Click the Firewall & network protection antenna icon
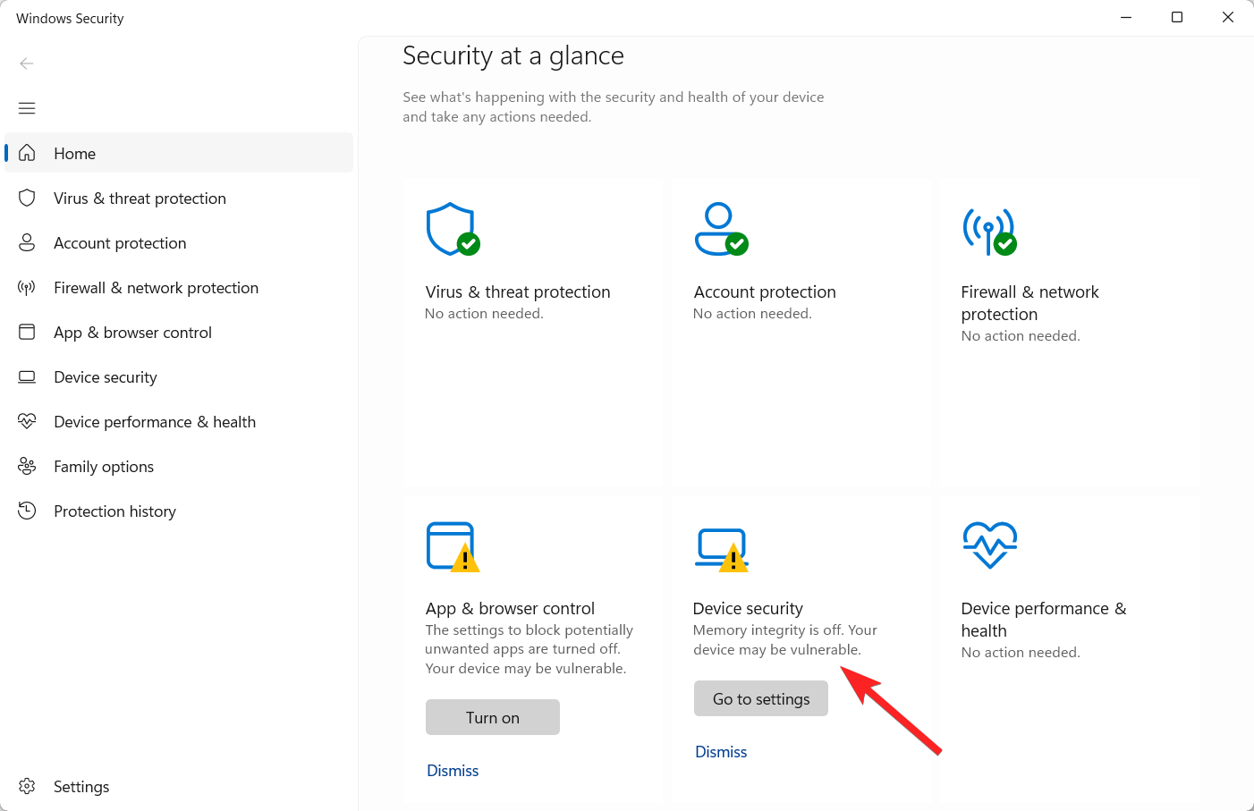1254x811 pixels. coord(27,287)
